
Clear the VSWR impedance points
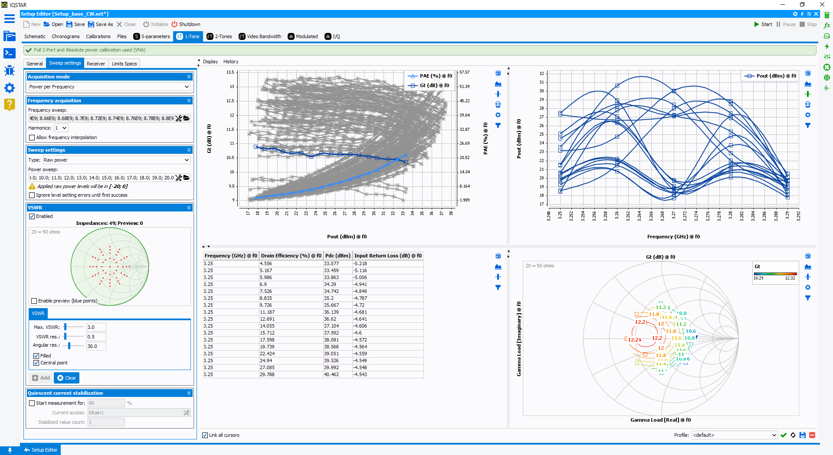67,378
